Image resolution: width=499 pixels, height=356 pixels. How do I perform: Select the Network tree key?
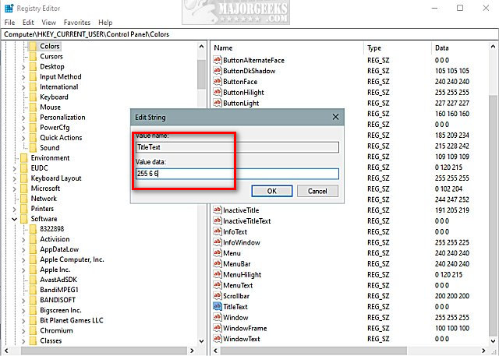click(44, 199)
